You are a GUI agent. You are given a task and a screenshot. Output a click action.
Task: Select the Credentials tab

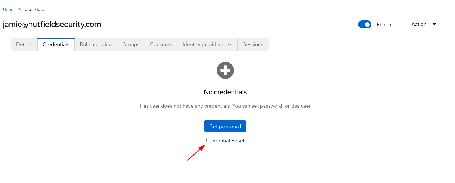tap(56, 44)
